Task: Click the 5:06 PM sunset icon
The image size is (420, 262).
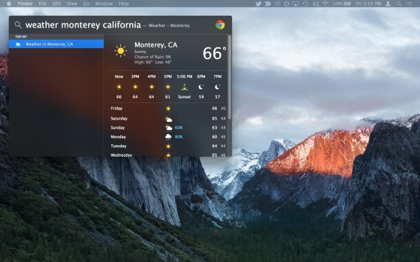Action: (x=185, y=87)
